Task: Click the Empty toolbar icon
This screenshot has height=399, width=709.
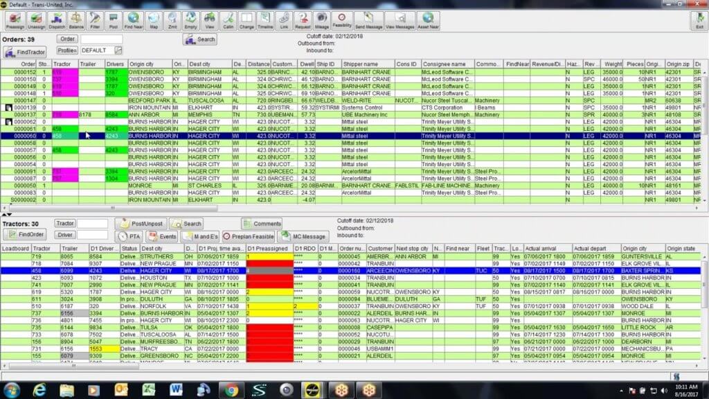Action: (191, 21)
